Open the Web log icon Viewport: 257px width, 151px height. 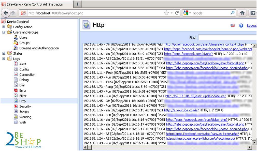[16, 122]
